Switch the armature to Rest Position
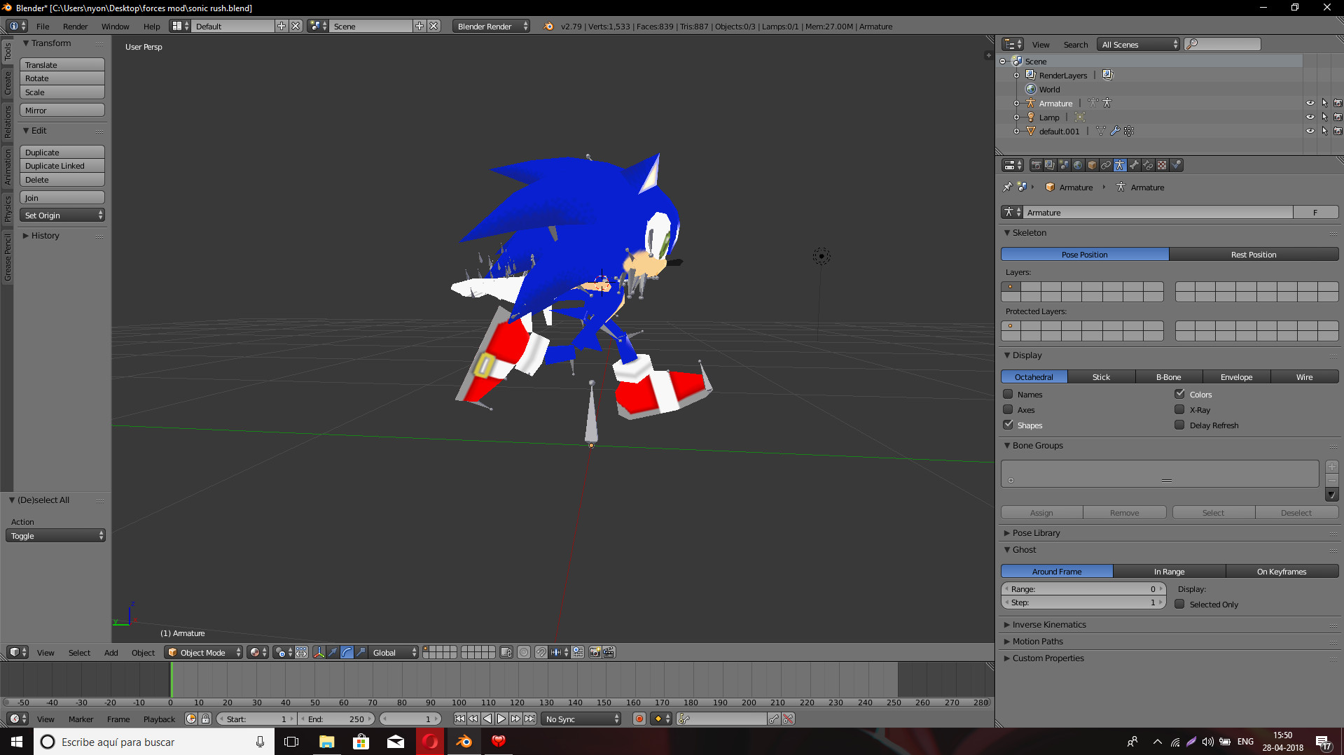Screen dimensions: 1344x755 tap(1254, 254)
